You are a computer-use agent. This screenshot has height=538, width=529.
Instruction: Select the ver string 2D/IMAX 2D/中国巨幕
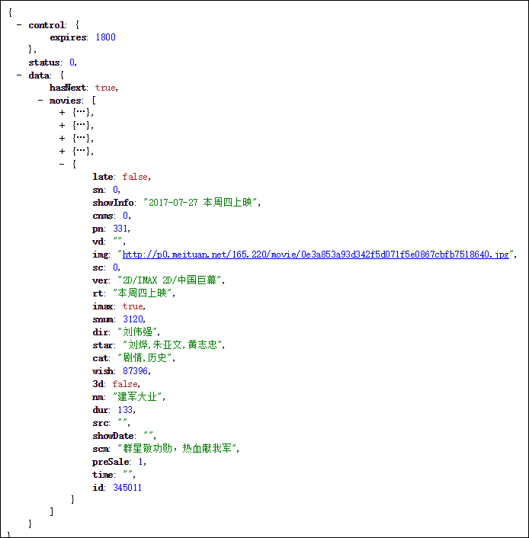(169, 280)
